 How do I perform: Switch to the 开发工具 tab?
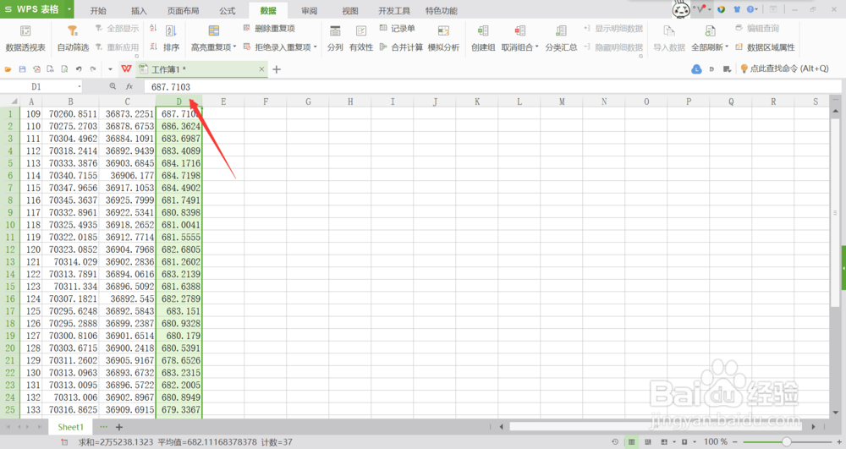pyautogui.click(x=394, y=11)
